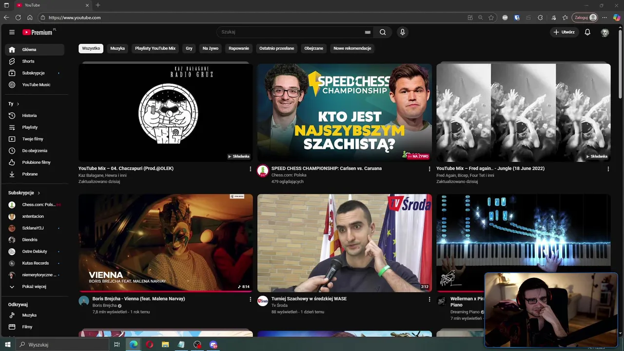The image size is (624, 351).
Task: Open the xntentacion subscription channel
Action: coord(34,216)
